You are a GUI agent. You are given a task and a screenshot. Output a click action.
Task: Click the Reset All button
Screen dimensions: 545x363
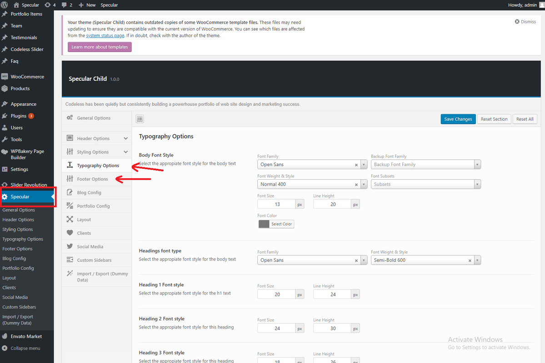(x=525, y=119)
